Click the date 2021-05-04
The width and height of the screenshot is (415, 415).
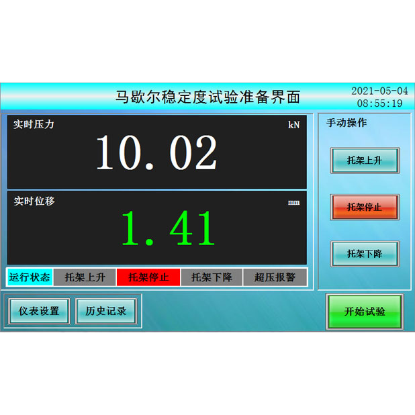click(x=379, y=91)
